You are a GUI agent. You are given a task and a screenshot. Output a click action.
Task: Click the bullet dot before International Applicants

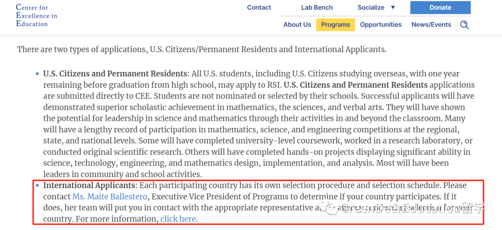click(x=38, y=185)
